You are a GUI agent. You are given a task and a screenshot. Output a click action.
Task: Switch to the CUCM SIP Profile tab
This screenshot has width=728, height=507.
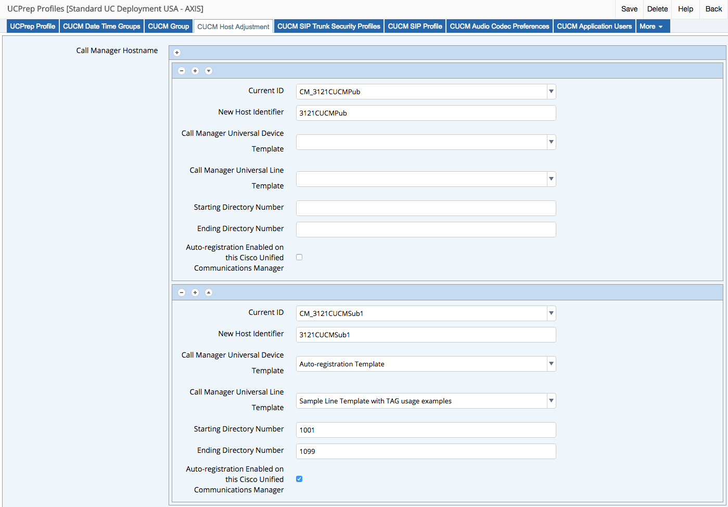coord(415,27)
